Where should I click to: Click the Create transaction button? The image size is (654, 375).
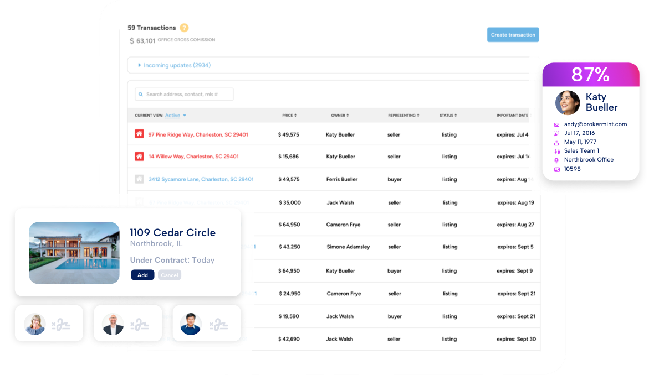point(513,34)
